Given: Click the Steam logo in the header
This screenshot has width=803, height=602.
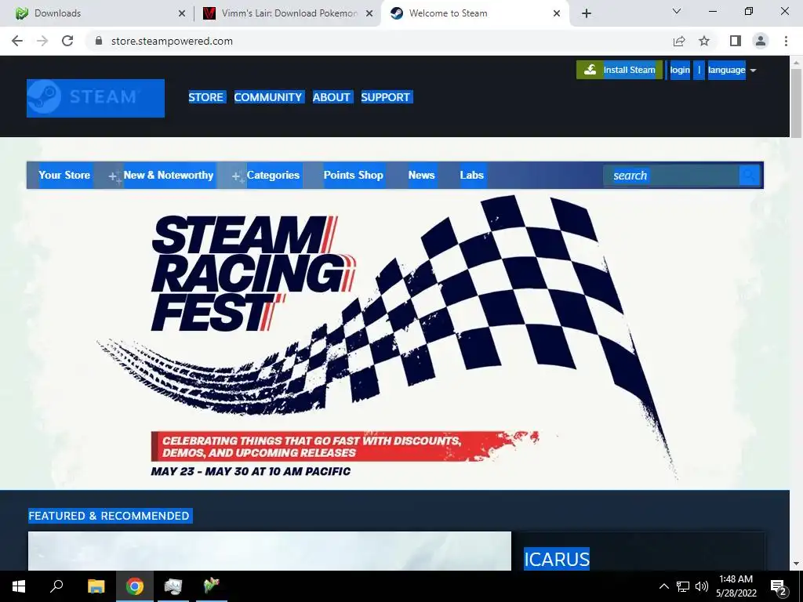Looking at the screenshot, I should (96, 98).
